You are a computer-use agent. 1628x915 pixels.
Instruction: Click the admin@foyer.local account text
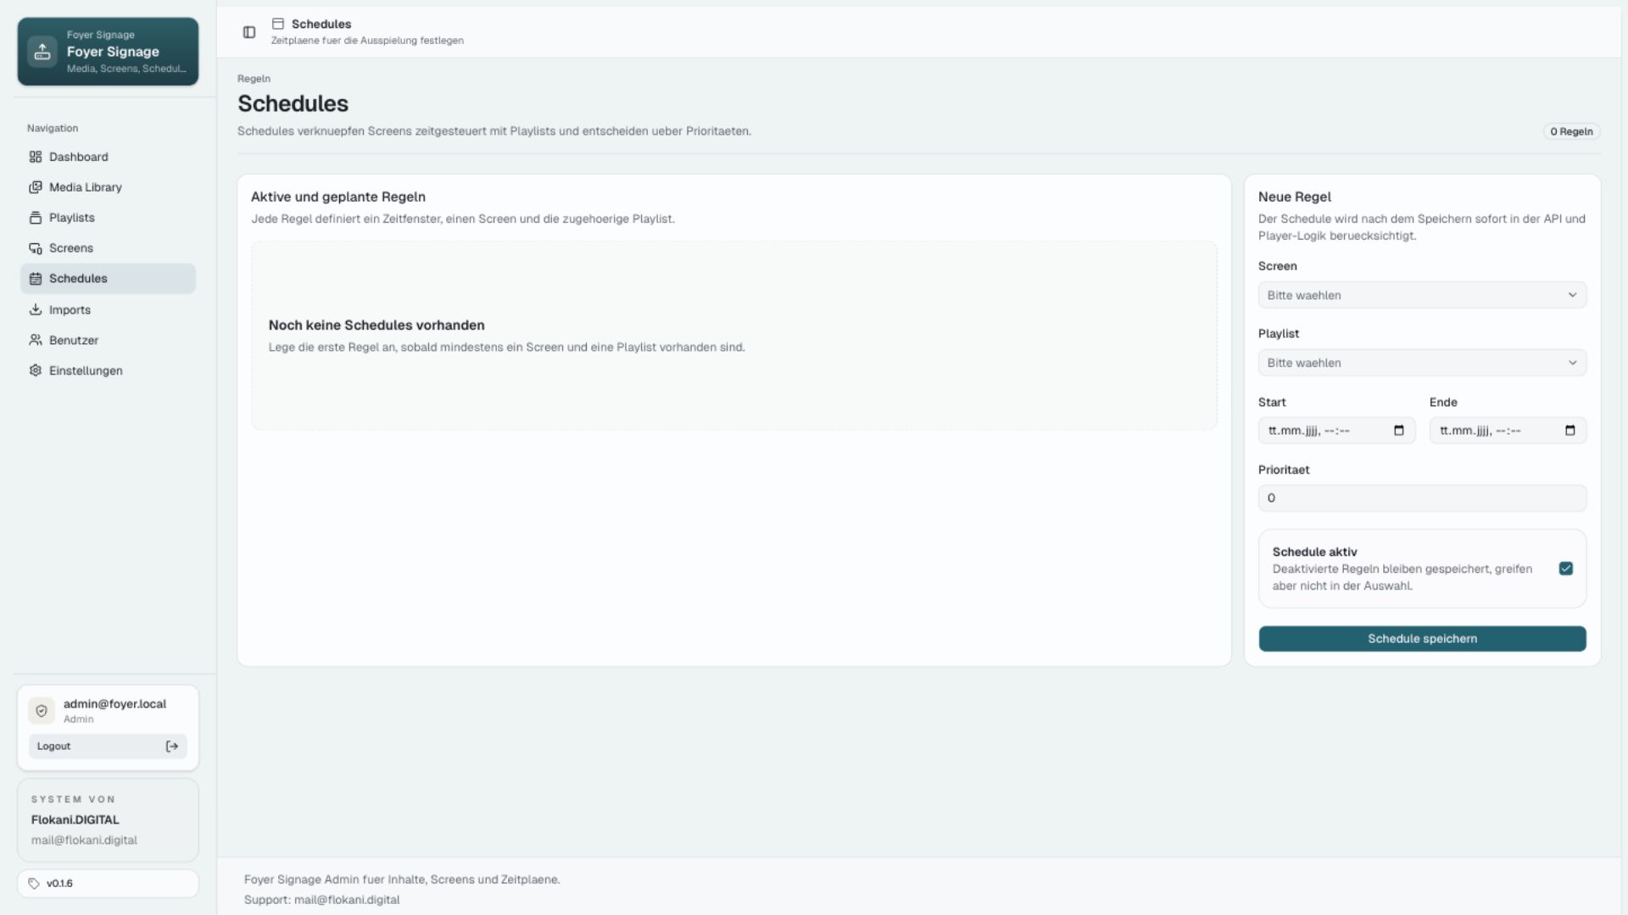tap(114, 704)
